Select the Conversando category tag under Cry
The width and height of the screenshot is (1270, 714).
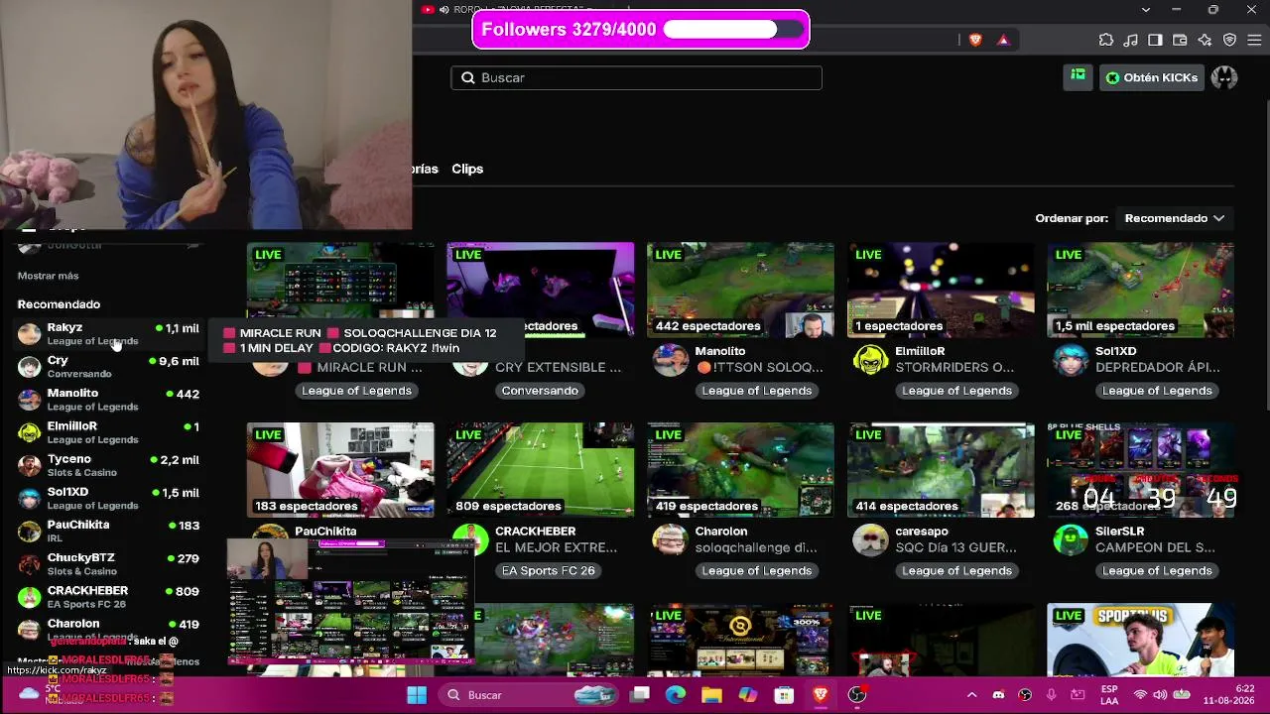[540, 391]
